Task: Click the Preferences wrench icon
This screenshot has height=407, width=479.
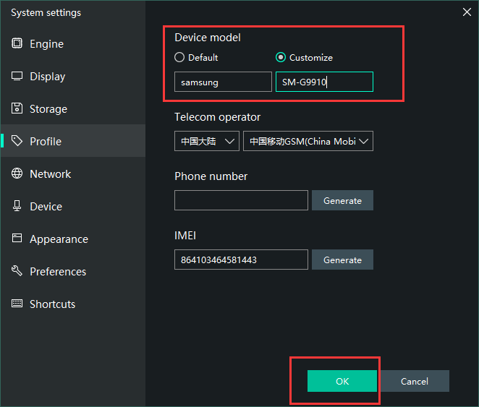Action: (x=17, y=272)
